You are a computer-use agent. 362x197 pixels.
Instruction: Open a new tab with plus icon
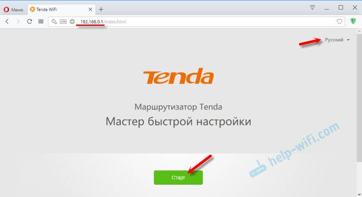(101, 9)
